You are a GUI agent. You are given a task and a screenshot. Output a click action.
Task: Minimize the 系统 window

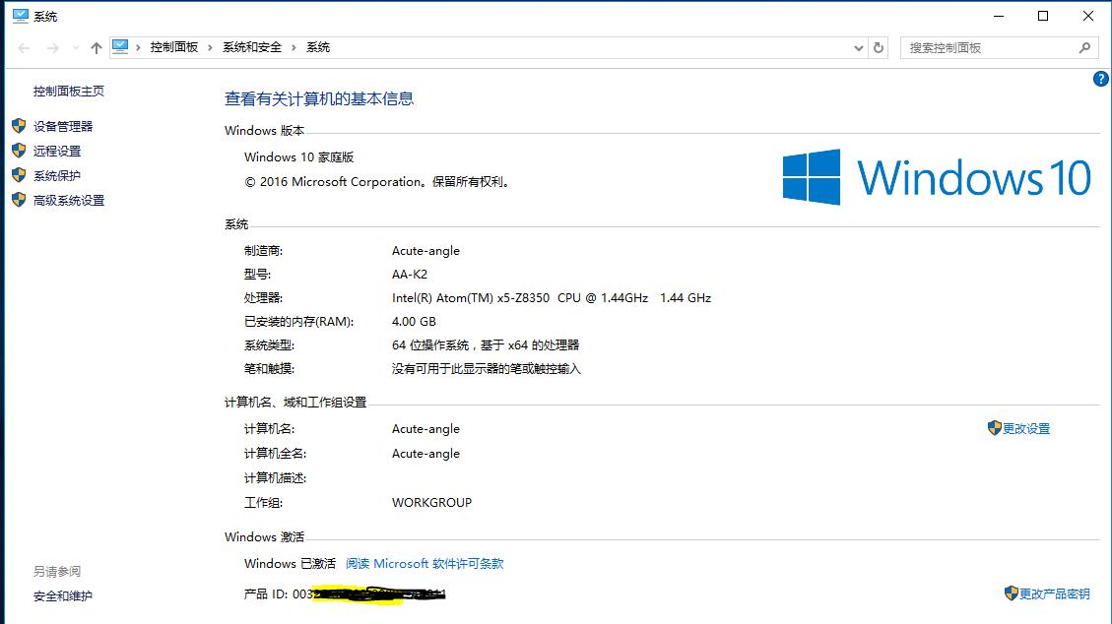(x=999, y=16)
